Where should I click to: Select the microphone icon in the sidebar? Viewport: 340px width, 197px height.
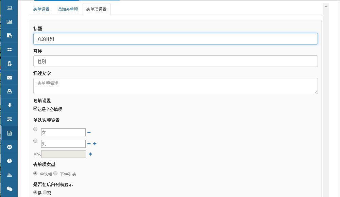(10, 105)
